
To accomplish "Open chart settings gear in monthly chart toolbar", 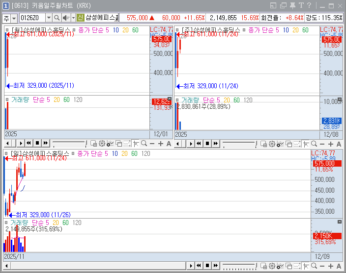I will pos(102,144).
